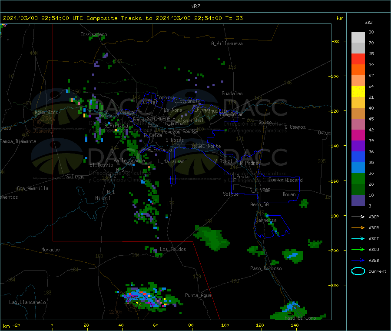The width and height of the screenshot is (391, 331).
Task: Click the 'L_Malvinas' map label
Action: click(171, 161)
